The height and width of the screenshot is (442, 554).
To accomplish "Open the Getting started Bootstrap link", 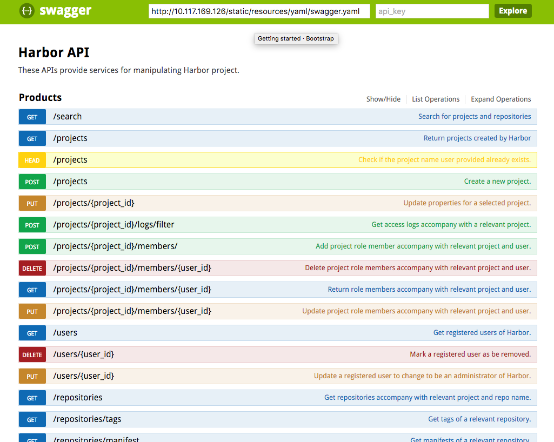I will click(296, 38).
